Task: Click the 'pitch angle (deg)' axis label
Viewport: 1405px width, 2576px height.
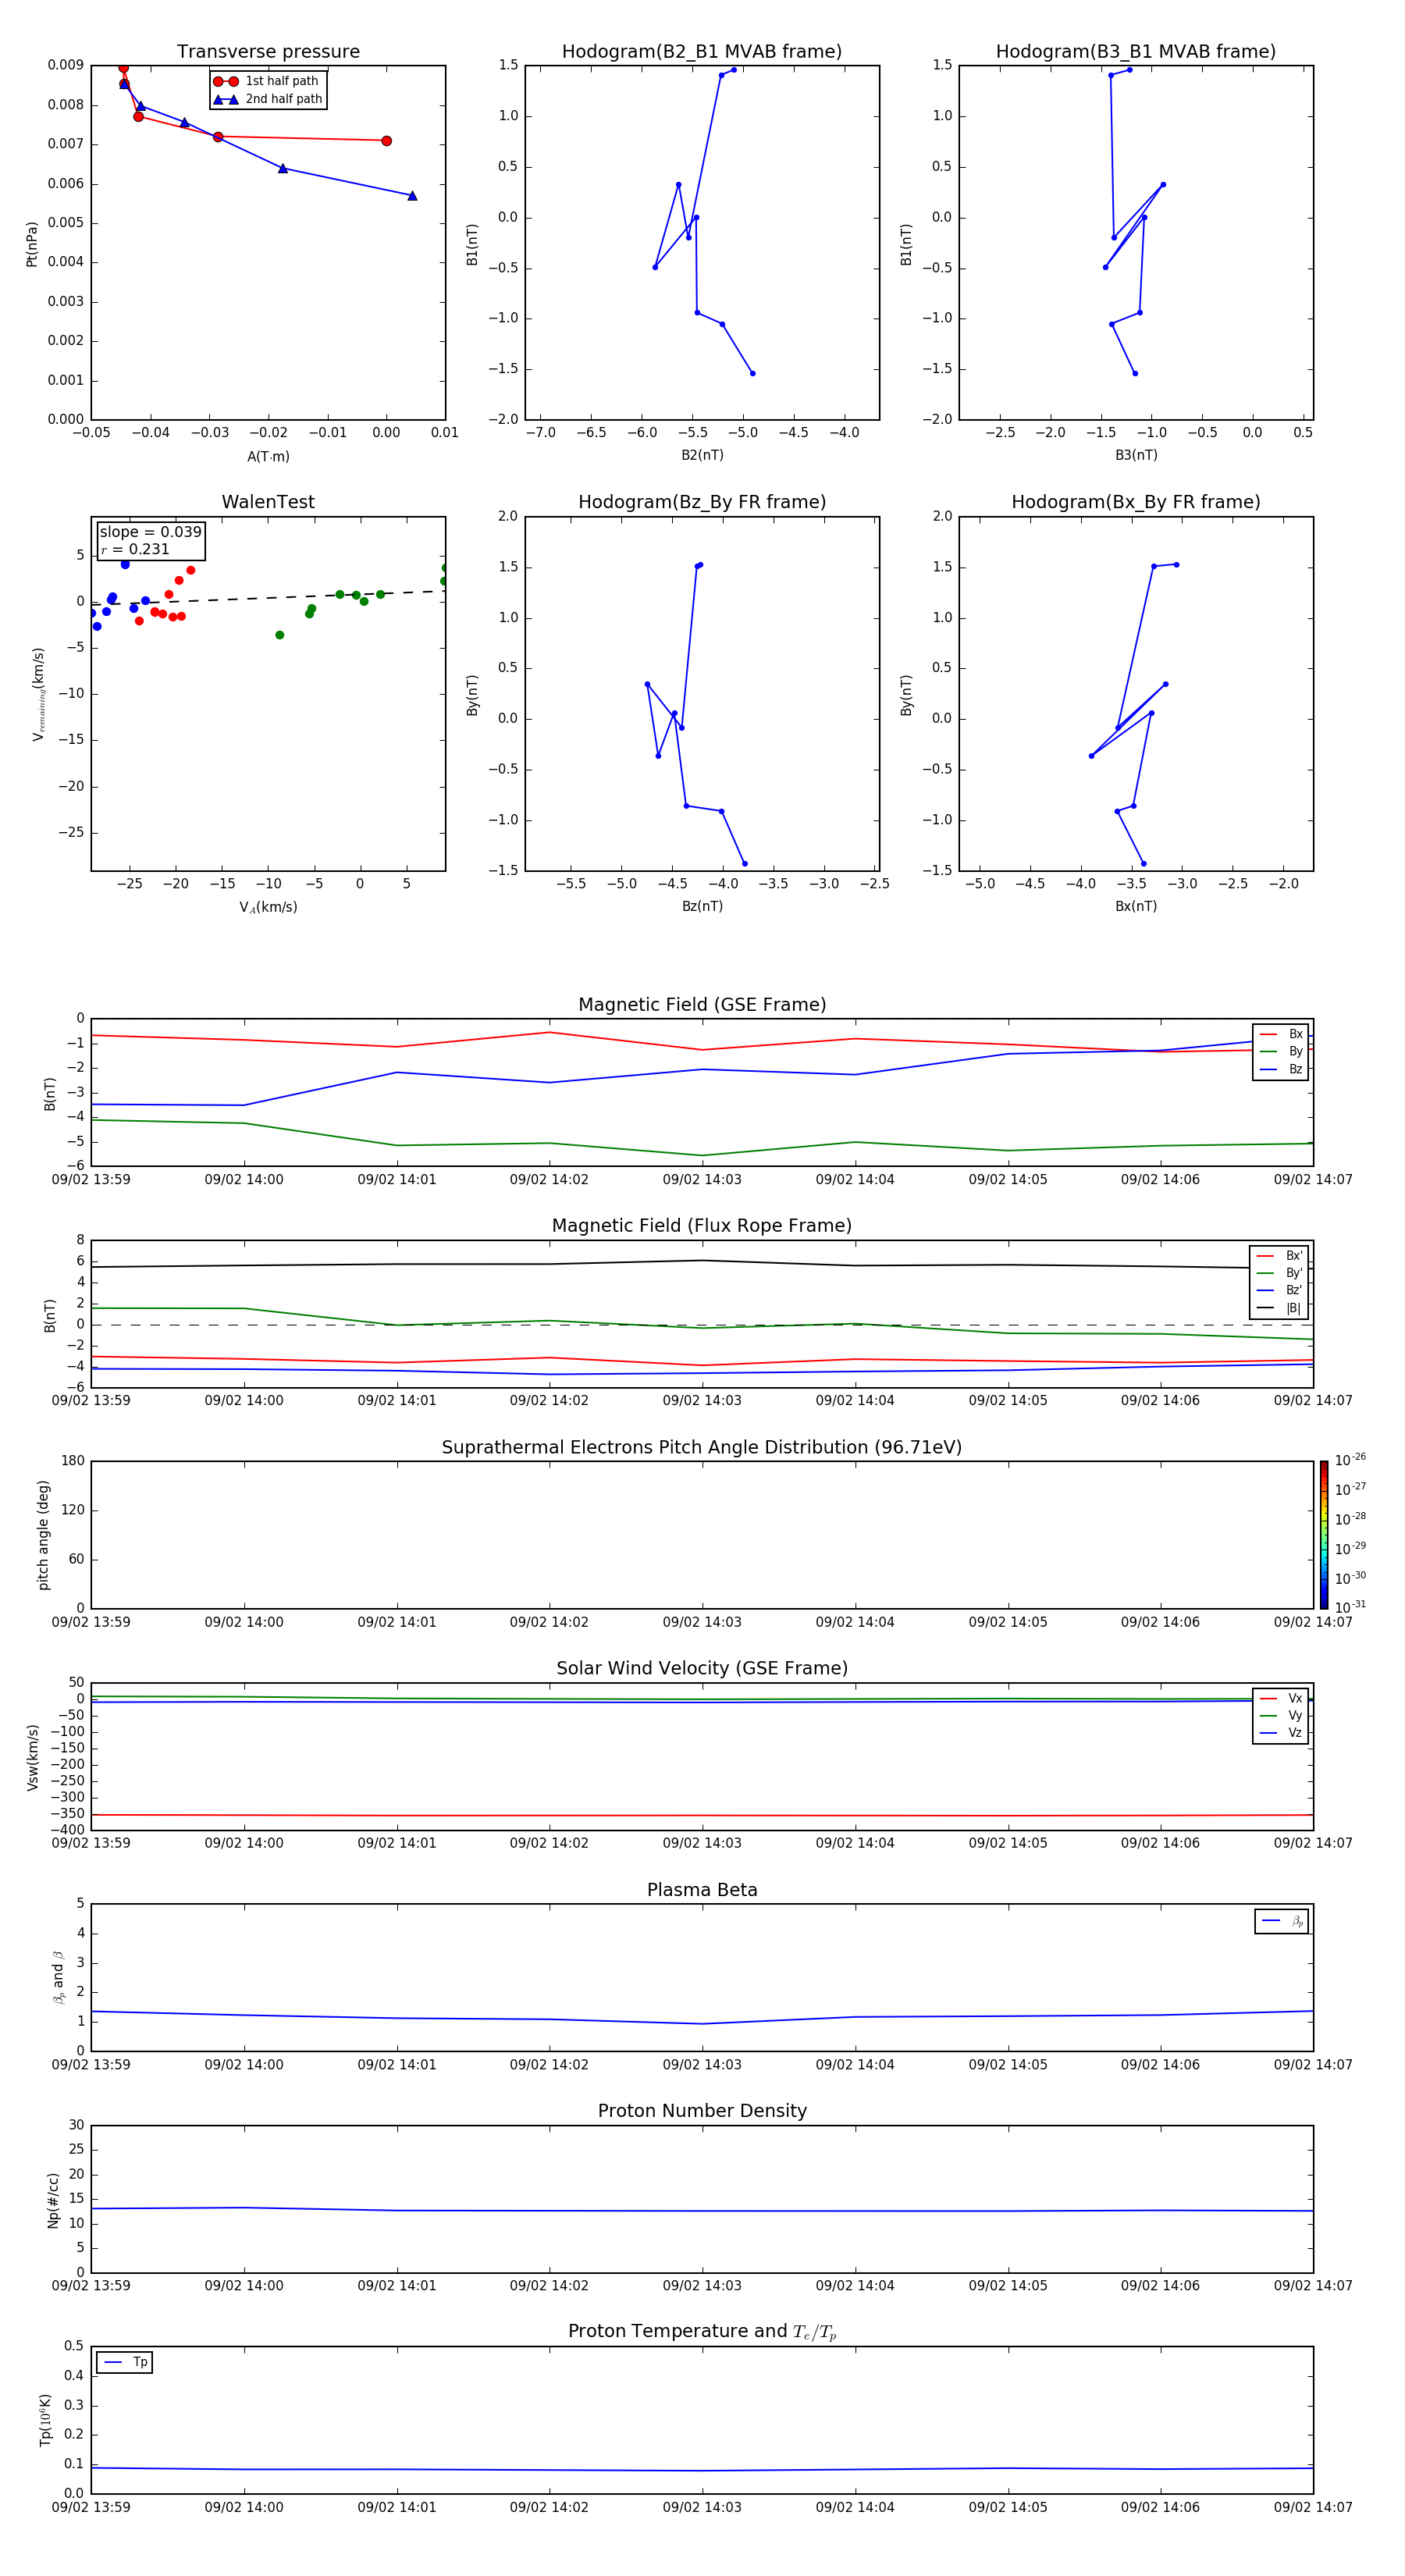Action: point(43,1535)
